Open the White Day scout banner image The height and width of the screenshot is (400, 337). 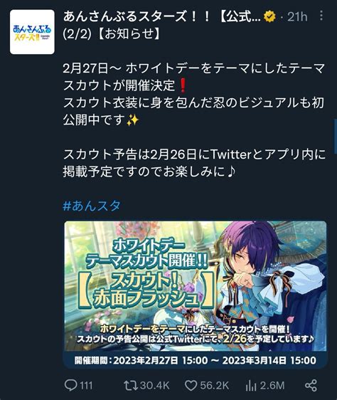click(x=196, y=295)
